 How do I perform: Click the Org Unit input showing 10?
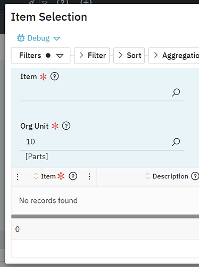(95, 142)
